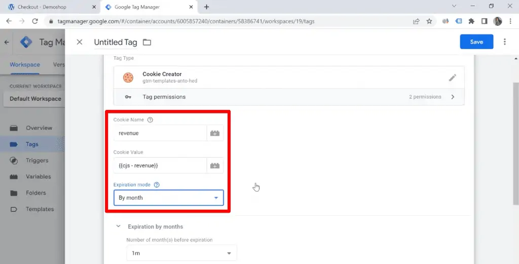The height and width of the screenshot is (264, 519).
Task: Open the tab search chevron
Action: (x=454, y=6)
